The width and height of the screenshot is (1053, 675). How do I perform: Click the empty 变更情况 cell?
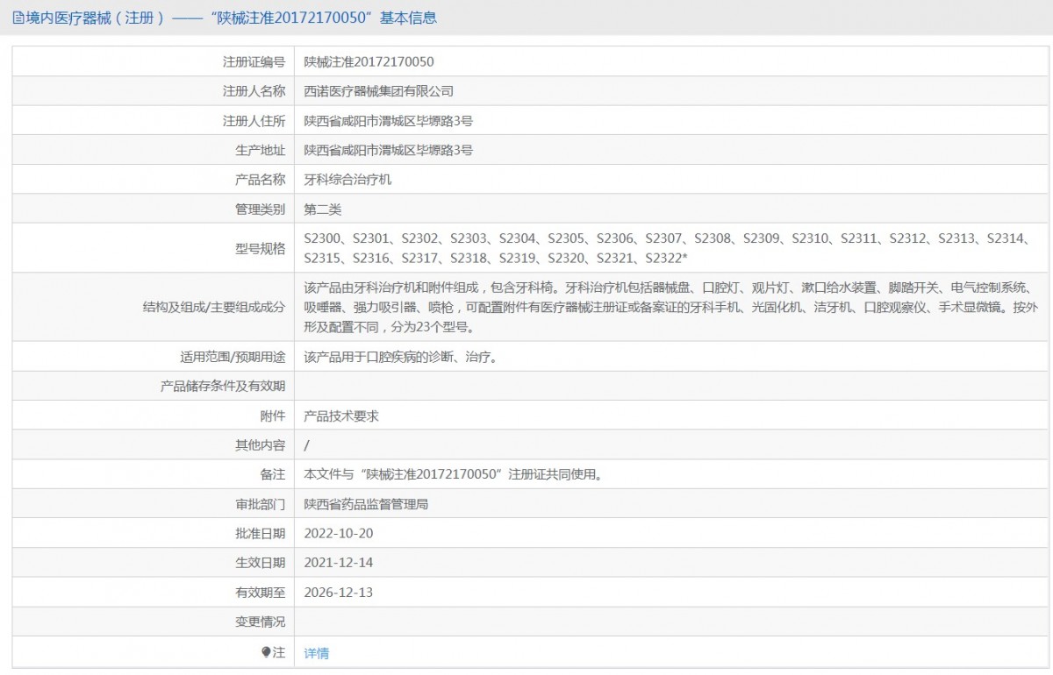pos(670,622)
